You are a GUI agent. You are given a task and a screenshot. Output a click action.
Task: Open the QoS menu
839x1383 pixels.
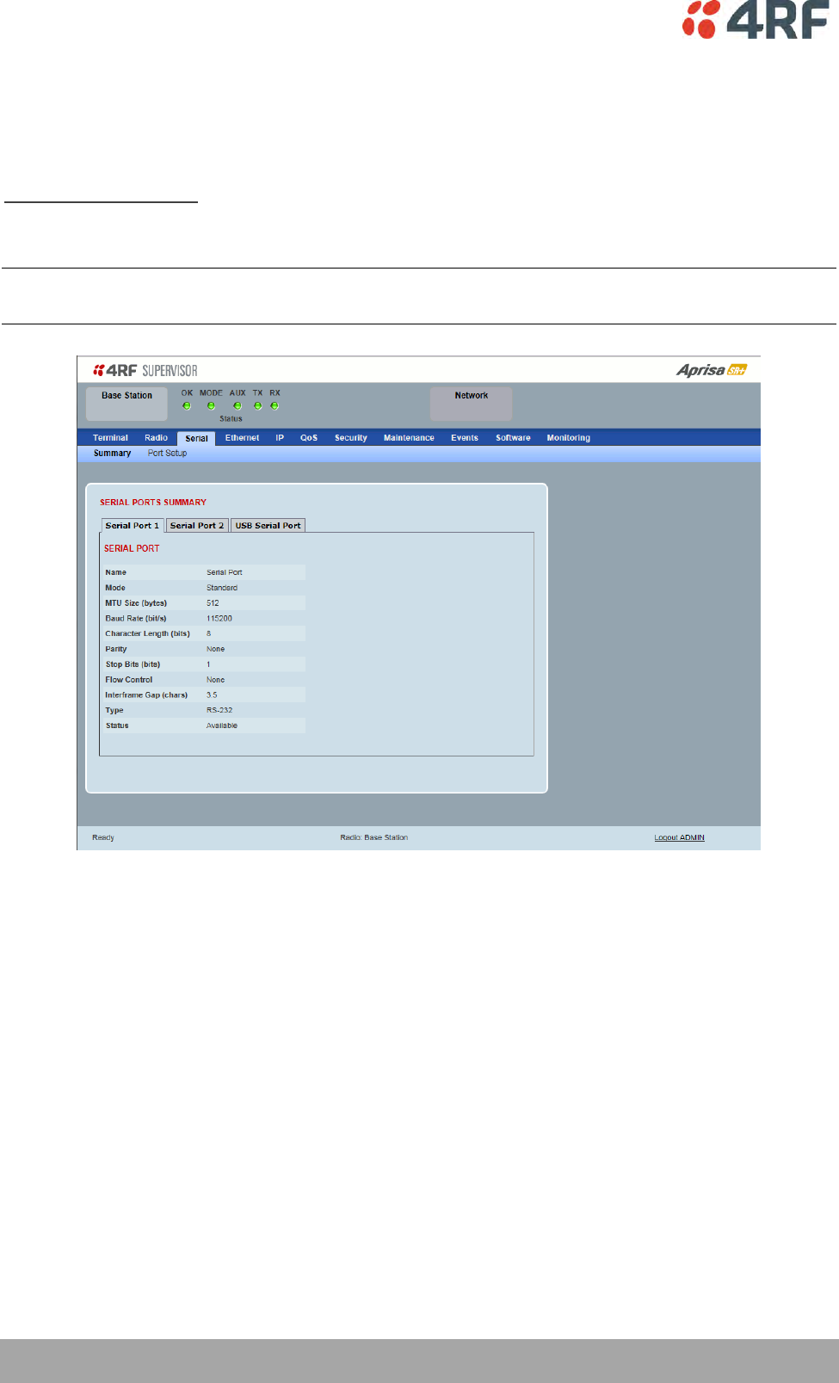click(x=309, y=438)
